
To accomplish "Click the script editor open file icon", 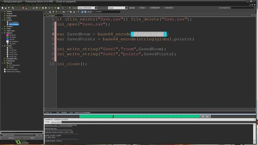I will tap(50, 12).
